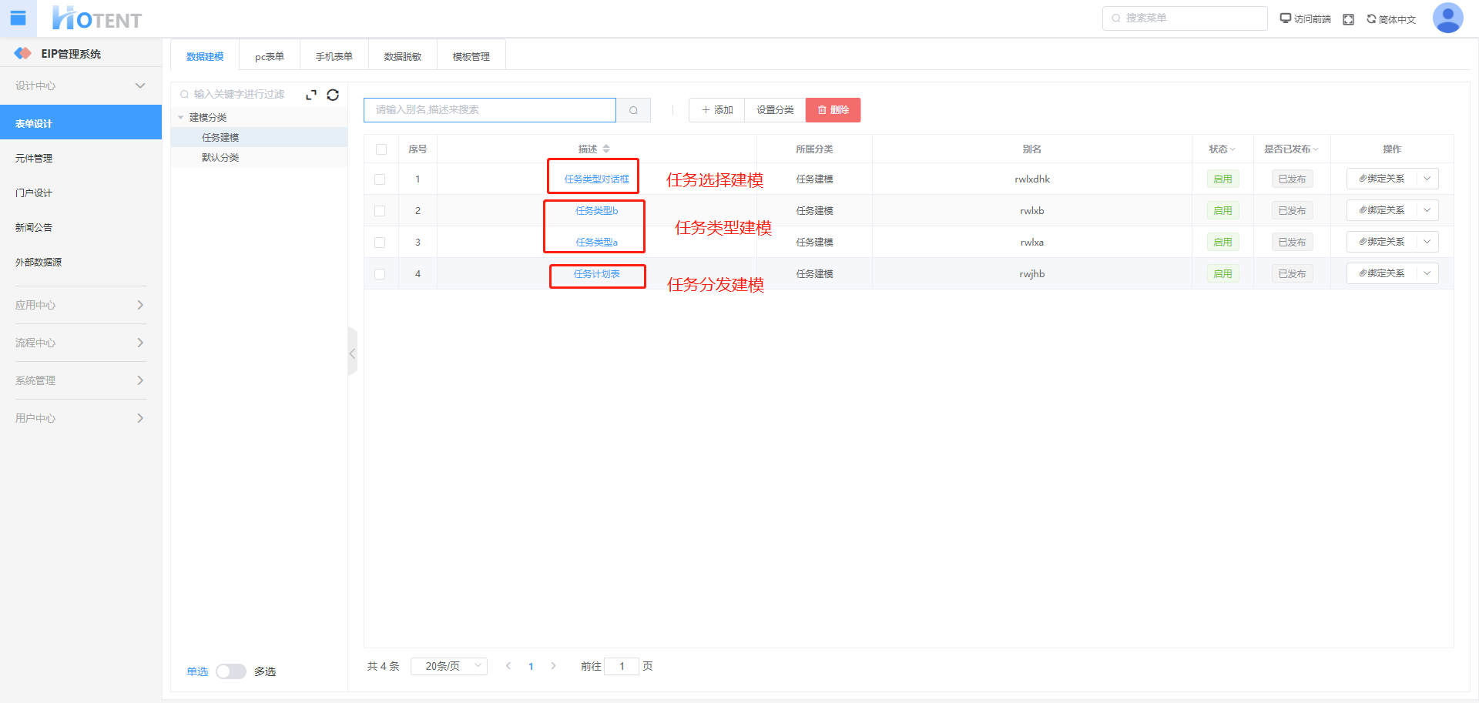Open the 任务类型b link
Image resolution: width=1479 pixels, height=703 pixels.
pyautogui.click(x=596, y=211)
